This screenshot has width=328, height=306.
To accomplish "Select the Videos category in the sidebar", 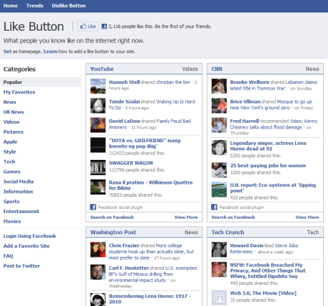I will 12,122.
